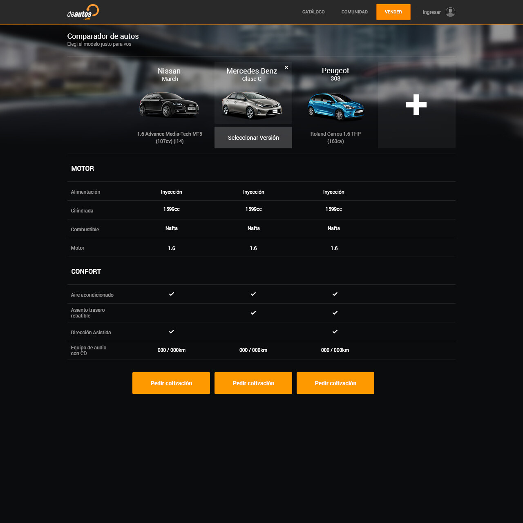Click the Dirección Asistida row label
The height and width of the screenshot is (523, 523).
pyautogui.click(x=91, y=333)
